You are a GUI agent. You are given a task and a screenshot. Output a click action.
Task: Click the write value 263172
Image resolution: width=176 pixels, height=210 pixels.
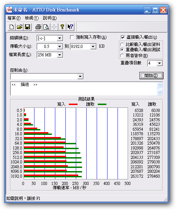click(137, 176)
